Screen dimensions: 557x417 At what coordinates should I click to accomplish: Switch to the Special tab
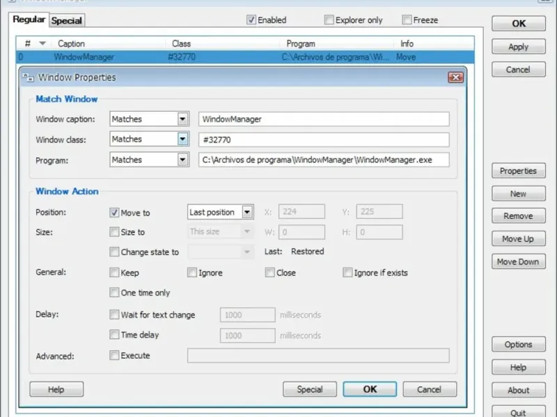[66, 21]
